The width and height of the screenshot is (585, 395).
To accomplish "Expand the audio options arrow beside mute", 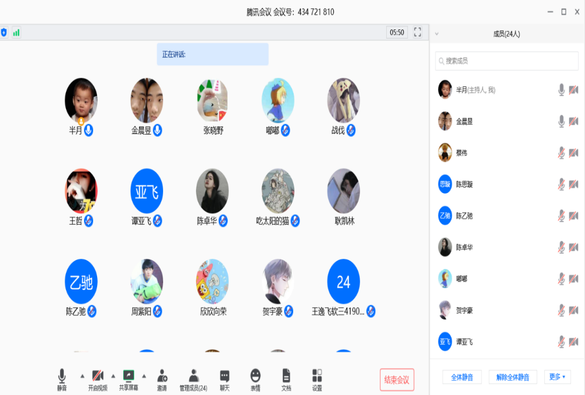I will click(82, 376).
